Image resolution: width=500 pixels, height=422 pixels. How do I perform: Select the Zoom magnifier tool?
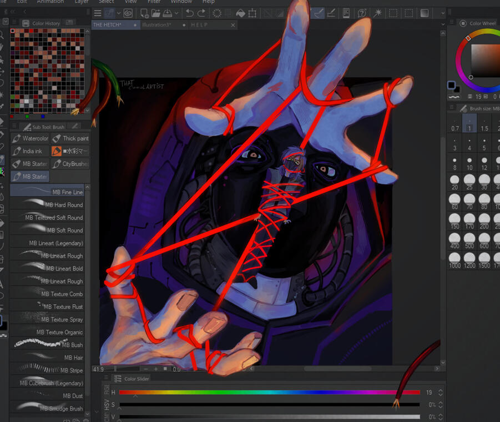tap(2, 34)
